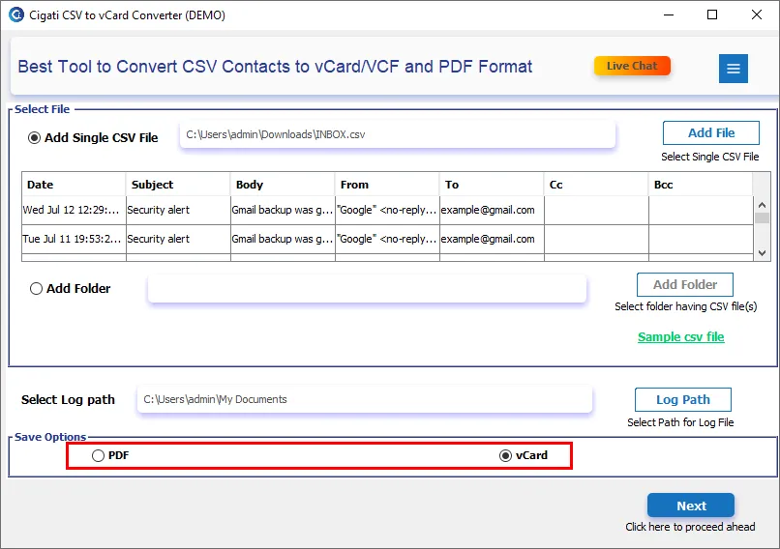This screenshot has height=549, width=780.
Task: Click the Cigati app logo in title bar
Action: pyautogui.click(x=16, y=14)
